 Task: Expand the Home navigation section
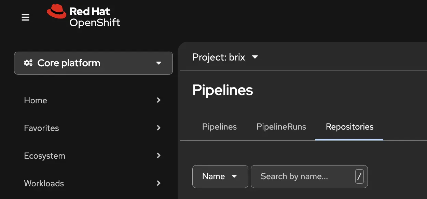click(x=93, y=100)
